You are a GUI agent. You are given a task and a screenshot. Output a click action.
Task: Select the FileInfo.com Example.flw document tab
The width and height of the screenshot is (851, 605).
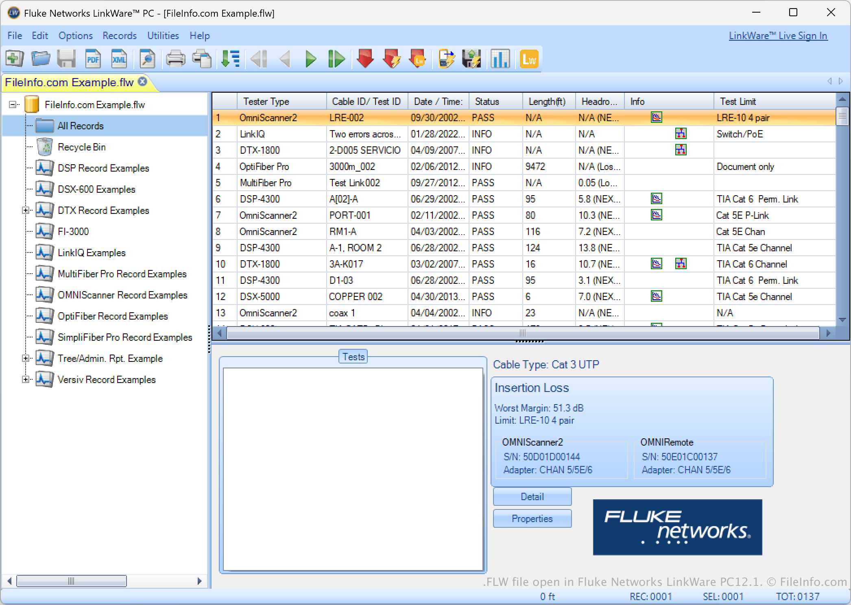(69, 83)
